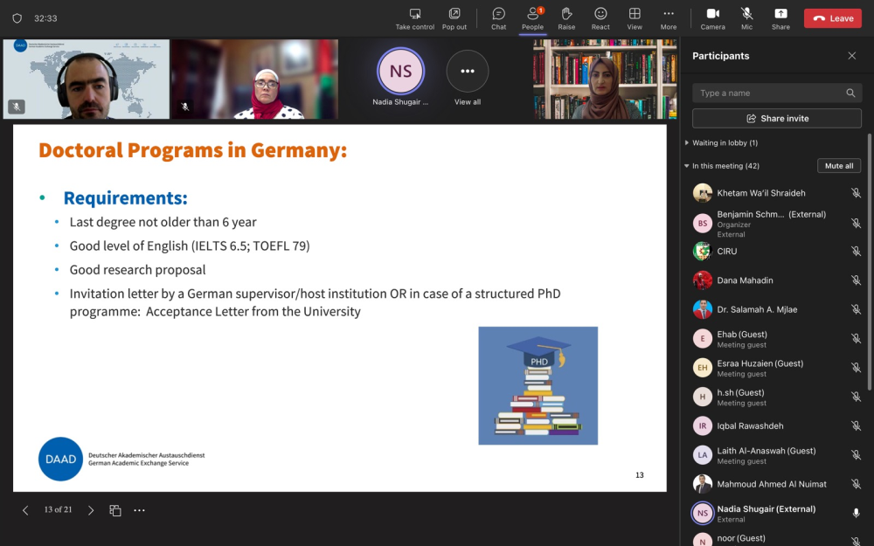Open the React emoji menu

(600, 17)
